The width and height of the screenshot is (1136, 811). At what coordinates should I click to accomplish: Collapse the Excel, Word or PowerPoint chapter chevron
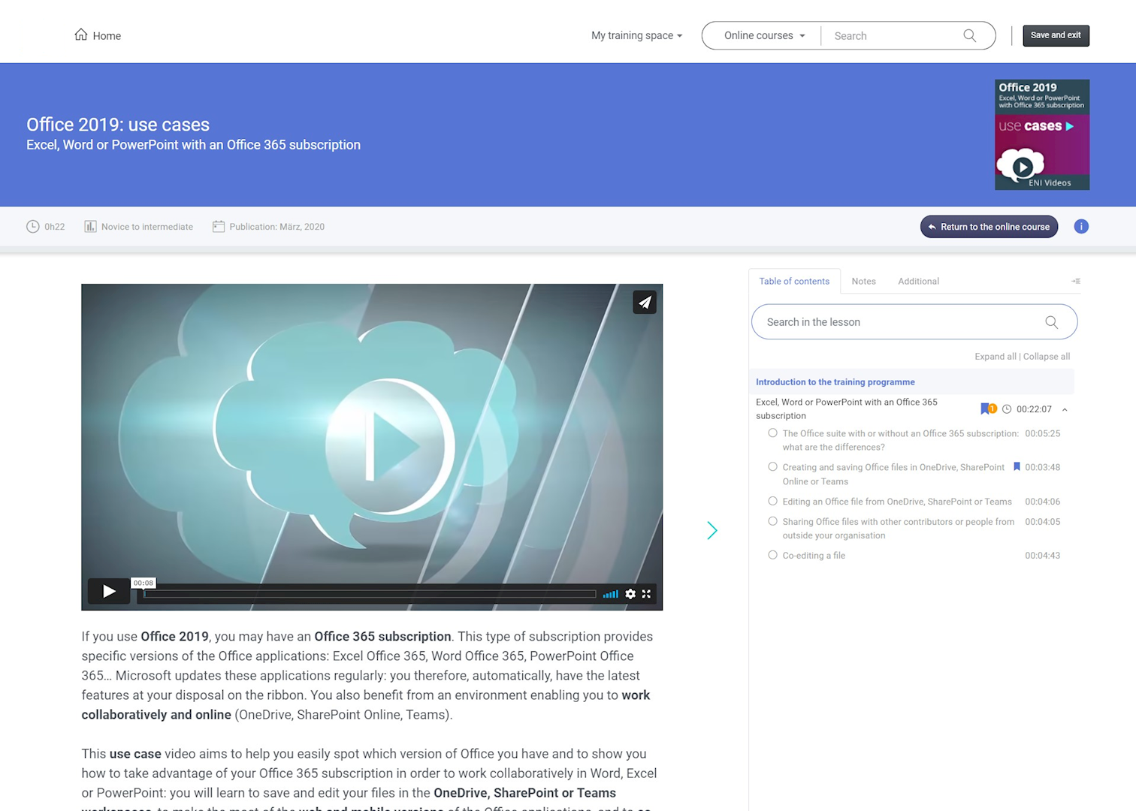point(1065,409)
